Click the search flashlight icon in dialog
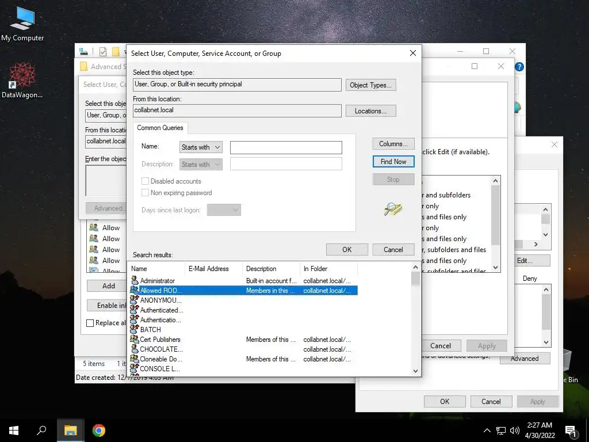 (x=393, y=208)
